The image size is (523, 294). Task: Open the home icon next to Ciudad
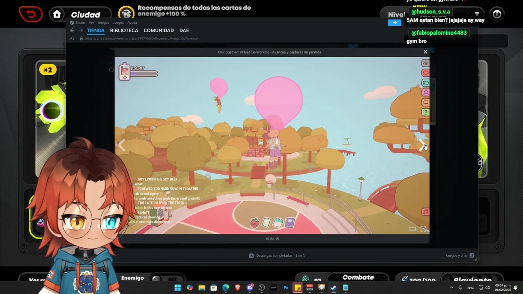(57, 15)
